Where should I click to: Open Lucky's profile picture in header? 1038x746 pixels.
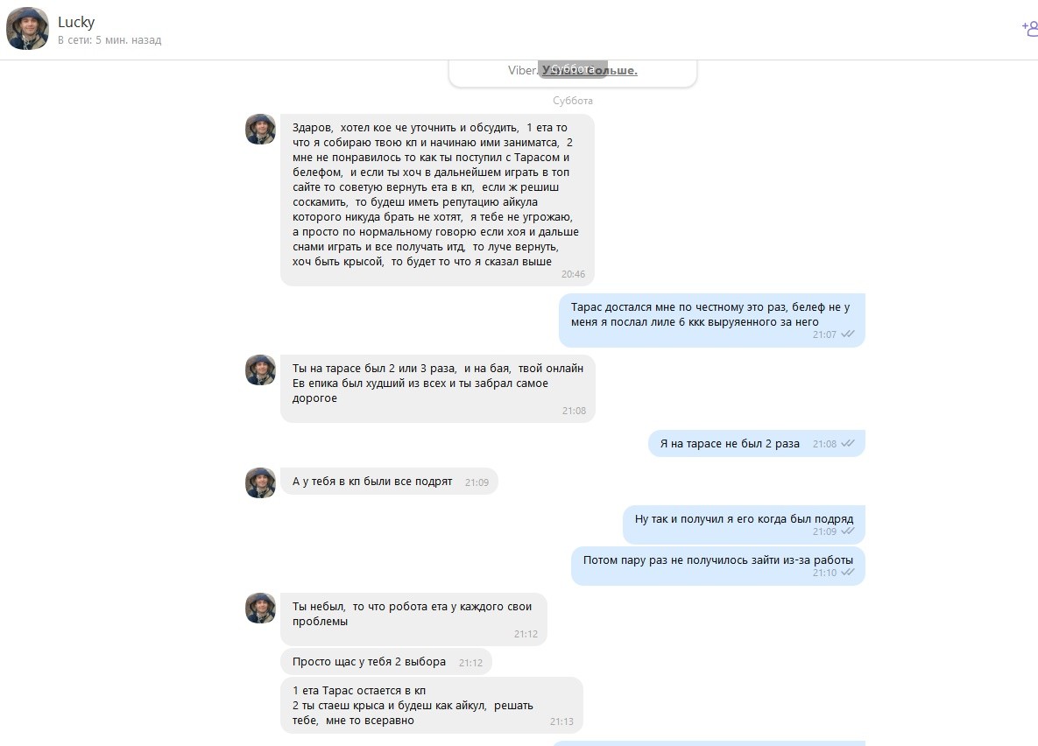coord(27,29)
